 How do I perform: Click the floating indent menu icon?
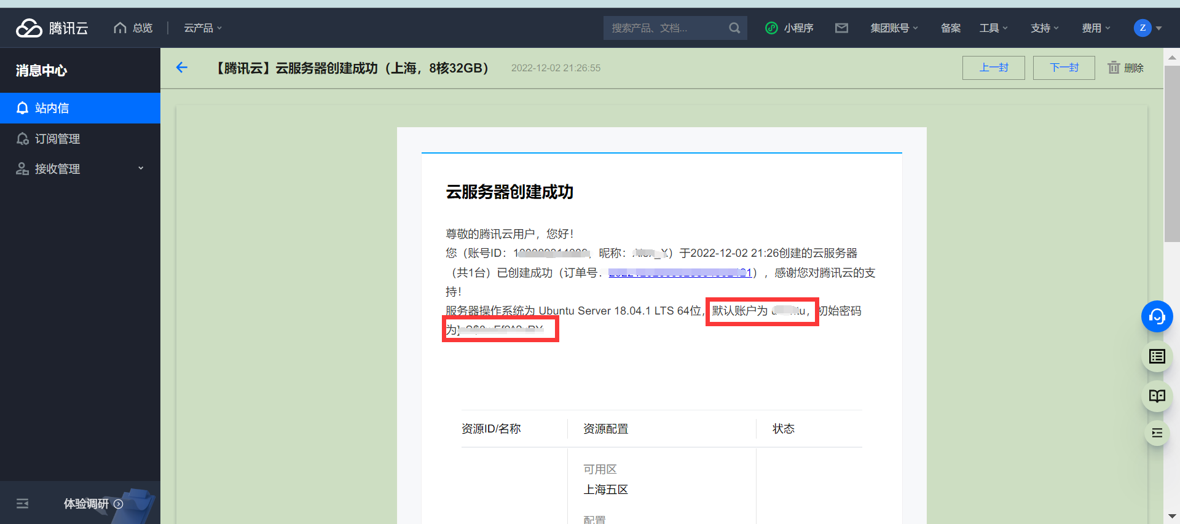pyautogui.click(x=1157, y=433)
